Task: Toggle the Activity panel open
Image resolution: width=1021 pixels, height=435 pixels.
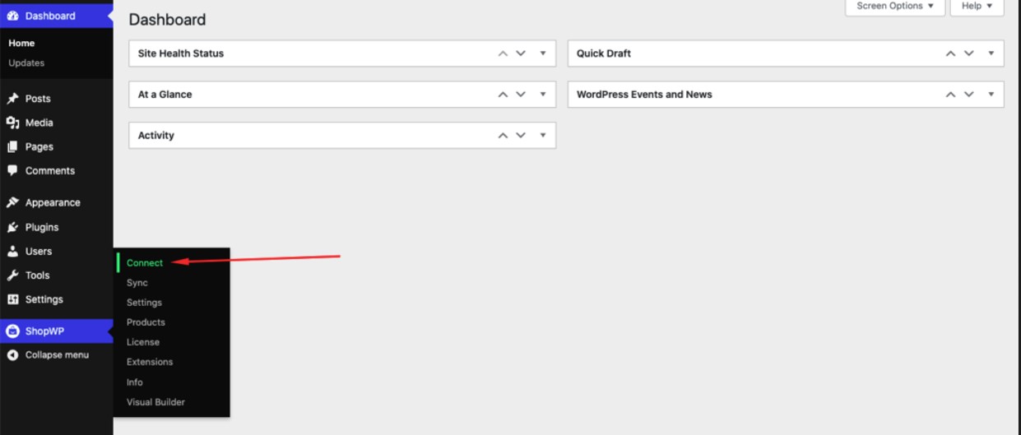Action: (543, 136)
